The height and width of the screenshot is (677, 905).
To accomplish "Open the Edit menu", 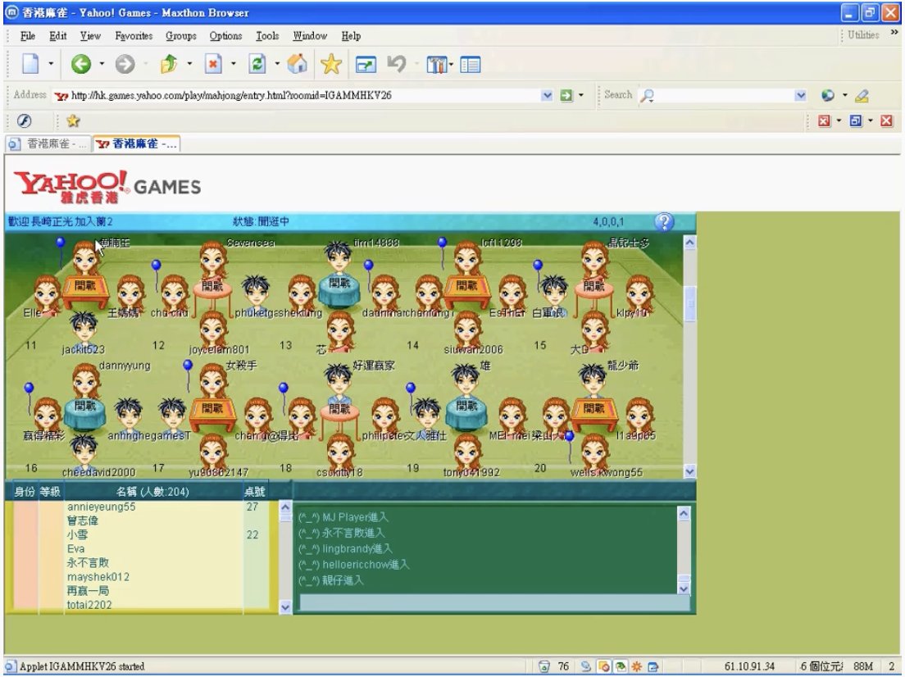I will point(57,36).
